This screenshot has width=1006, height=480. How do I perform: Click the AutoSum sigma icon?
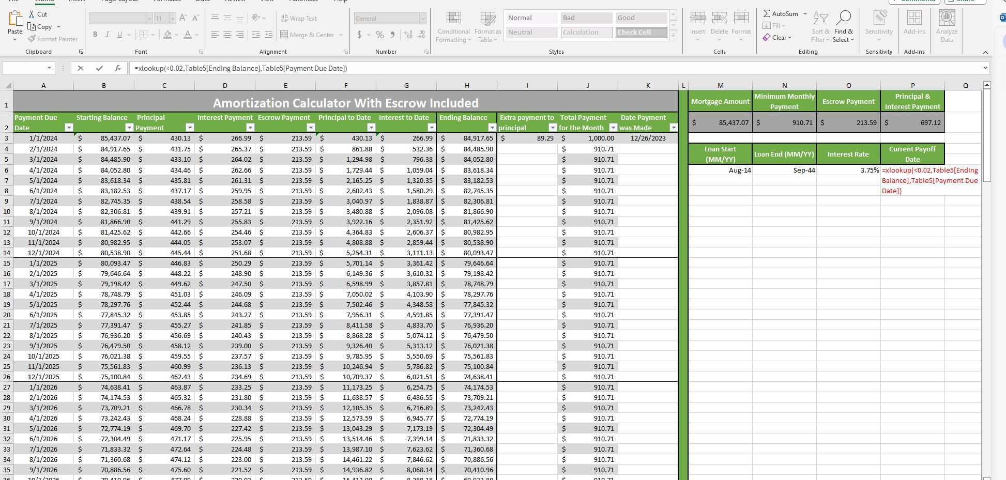(x=767, y=14)
